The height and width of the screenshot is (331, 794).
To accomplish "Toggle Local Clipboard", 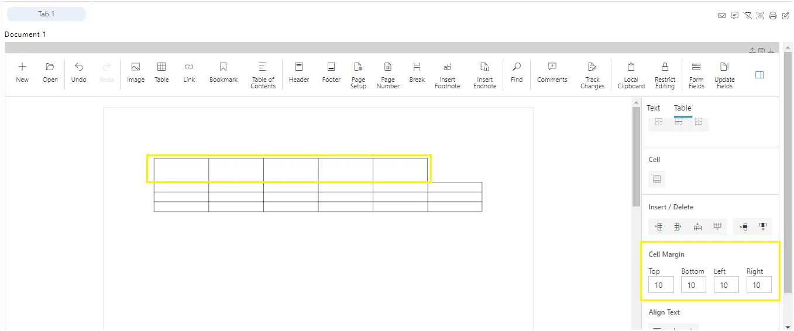I will coord(631,75).
